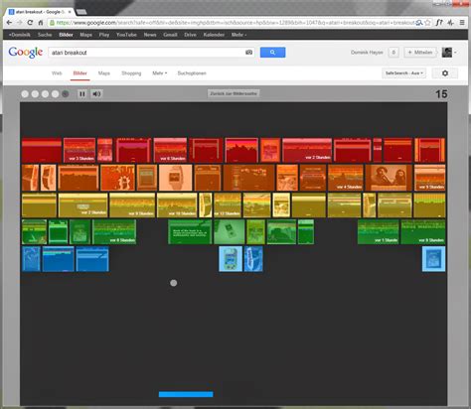Go forward in browser history

tap(20, 23)
